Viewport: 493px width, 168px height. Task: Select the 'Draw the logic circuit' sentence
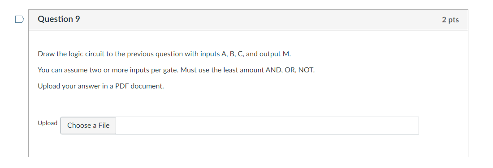tap(164, 54)
